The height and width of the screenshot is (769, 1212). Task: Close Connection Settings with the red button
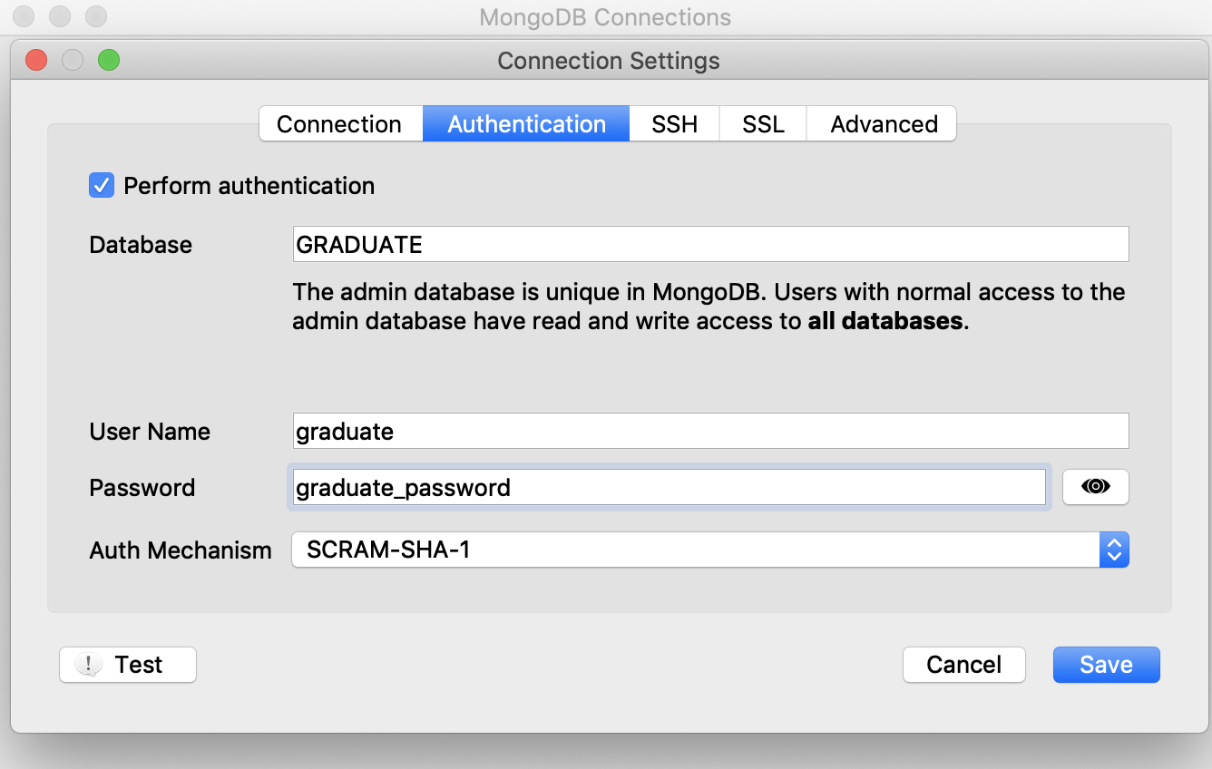36,61
